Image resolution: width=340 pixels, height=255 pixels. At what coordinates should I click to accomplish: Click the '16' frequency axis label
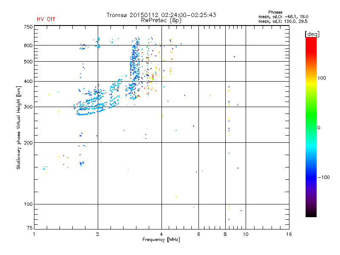point(289,234)
